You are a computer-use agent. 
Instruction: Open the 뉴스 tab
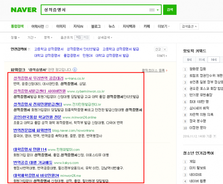(111, 26)
